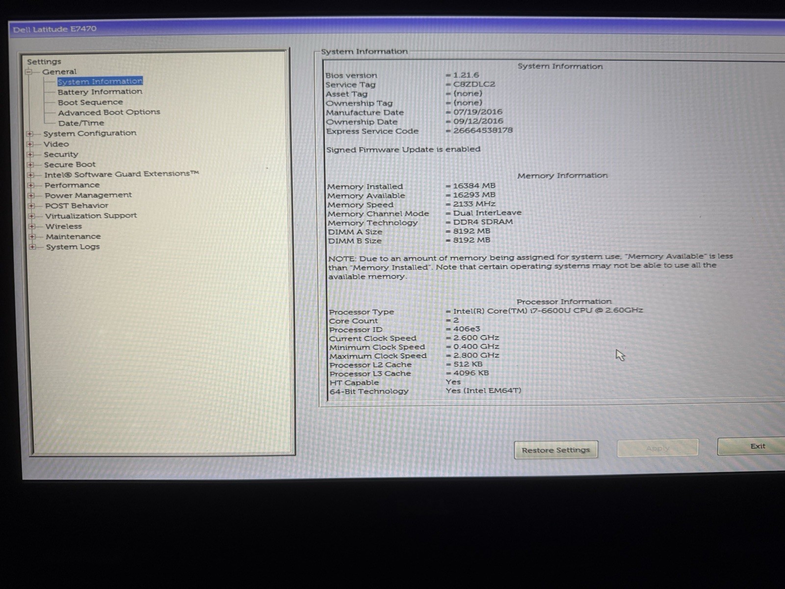This screenshot has width=785, height=589.
Task: Expand the Virtualization Support node
Action: click(x=31, y=216)
